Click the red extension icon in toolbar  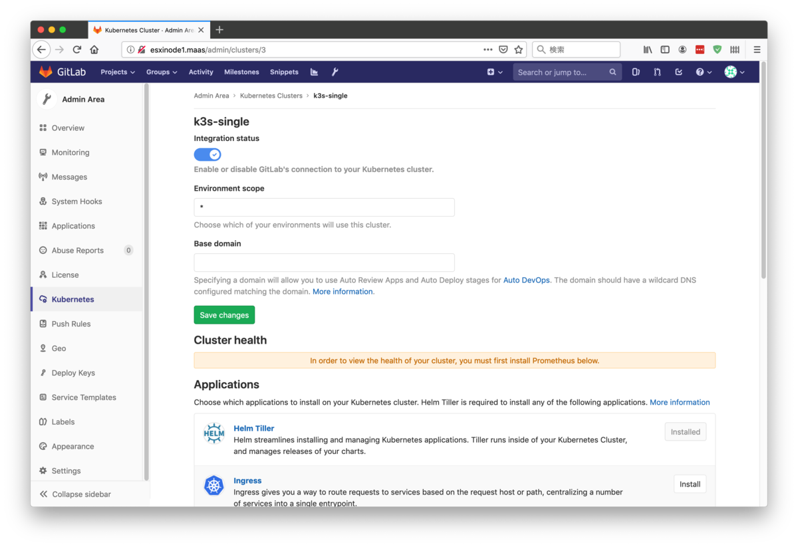[x=700, y=49]
